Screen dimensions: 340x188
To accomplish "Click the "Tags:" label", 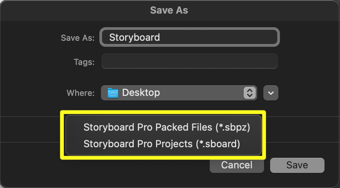I will click(x=84, y=62).
